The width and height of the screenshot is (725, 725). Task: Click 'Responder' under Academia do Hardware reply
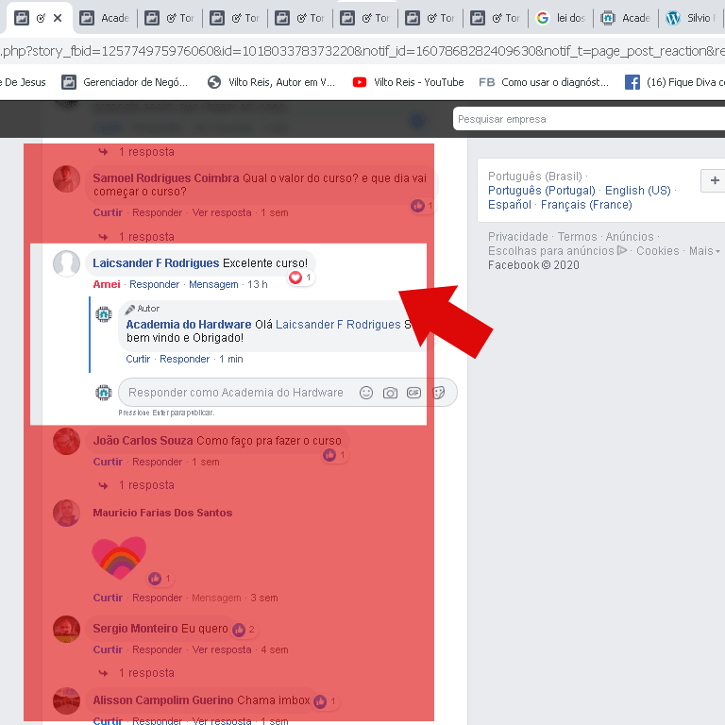click(x=184, y=360)
